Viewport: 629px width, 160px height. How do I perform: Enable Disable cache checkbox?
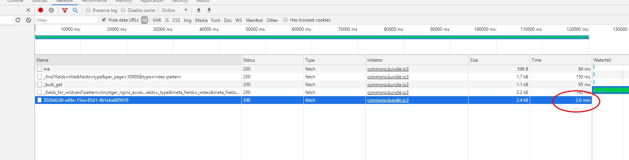coord(123,10)
